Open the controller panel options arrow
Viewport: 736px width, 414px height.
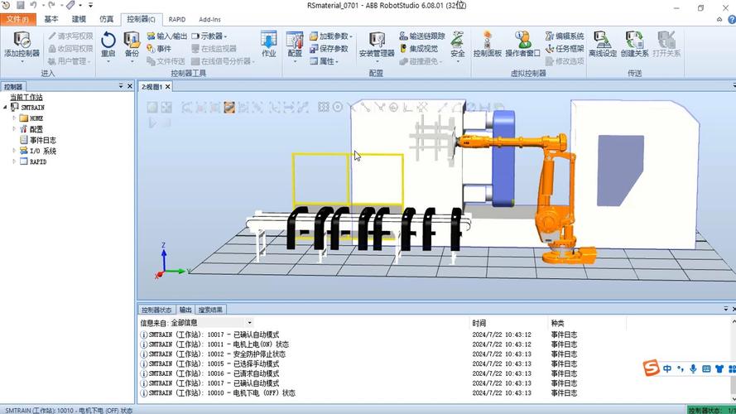[x=121, y=86]
